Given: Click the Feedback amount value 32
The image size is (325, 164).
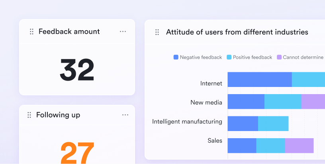Looking at the screenshot, I should pos(77,70).
